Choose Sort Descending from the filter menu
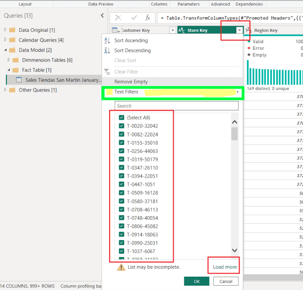The height and width of the screenshot is (290, 303). (132, 50)
